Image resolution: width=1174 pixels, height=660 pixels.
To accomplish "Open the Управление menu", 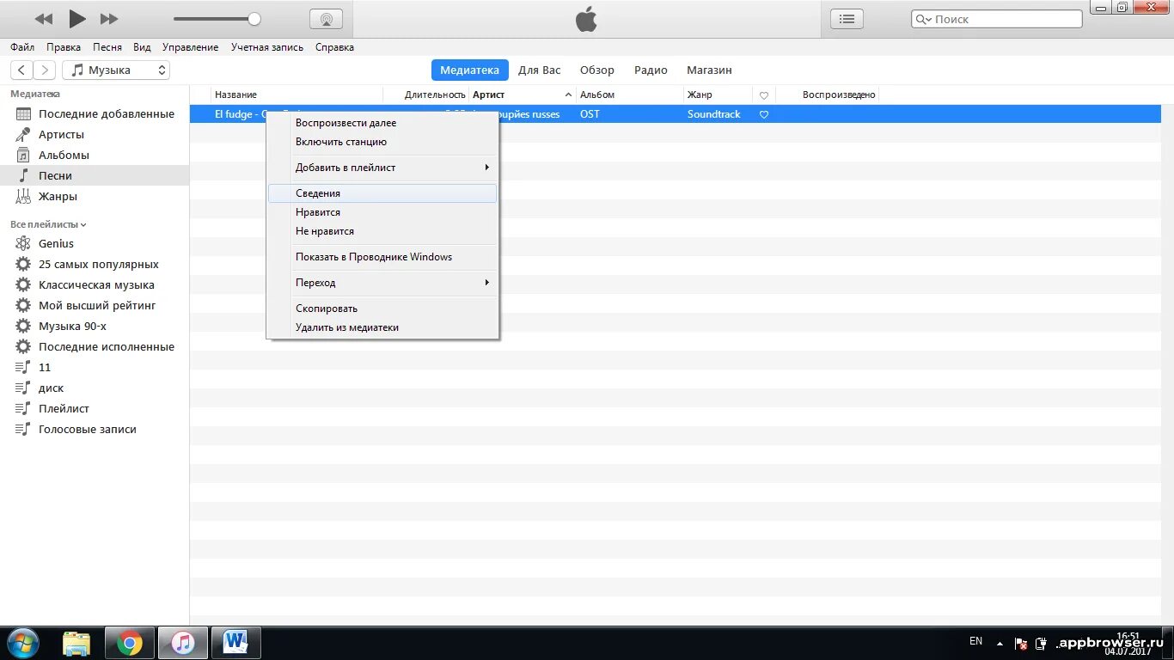I will click(190, 47).
